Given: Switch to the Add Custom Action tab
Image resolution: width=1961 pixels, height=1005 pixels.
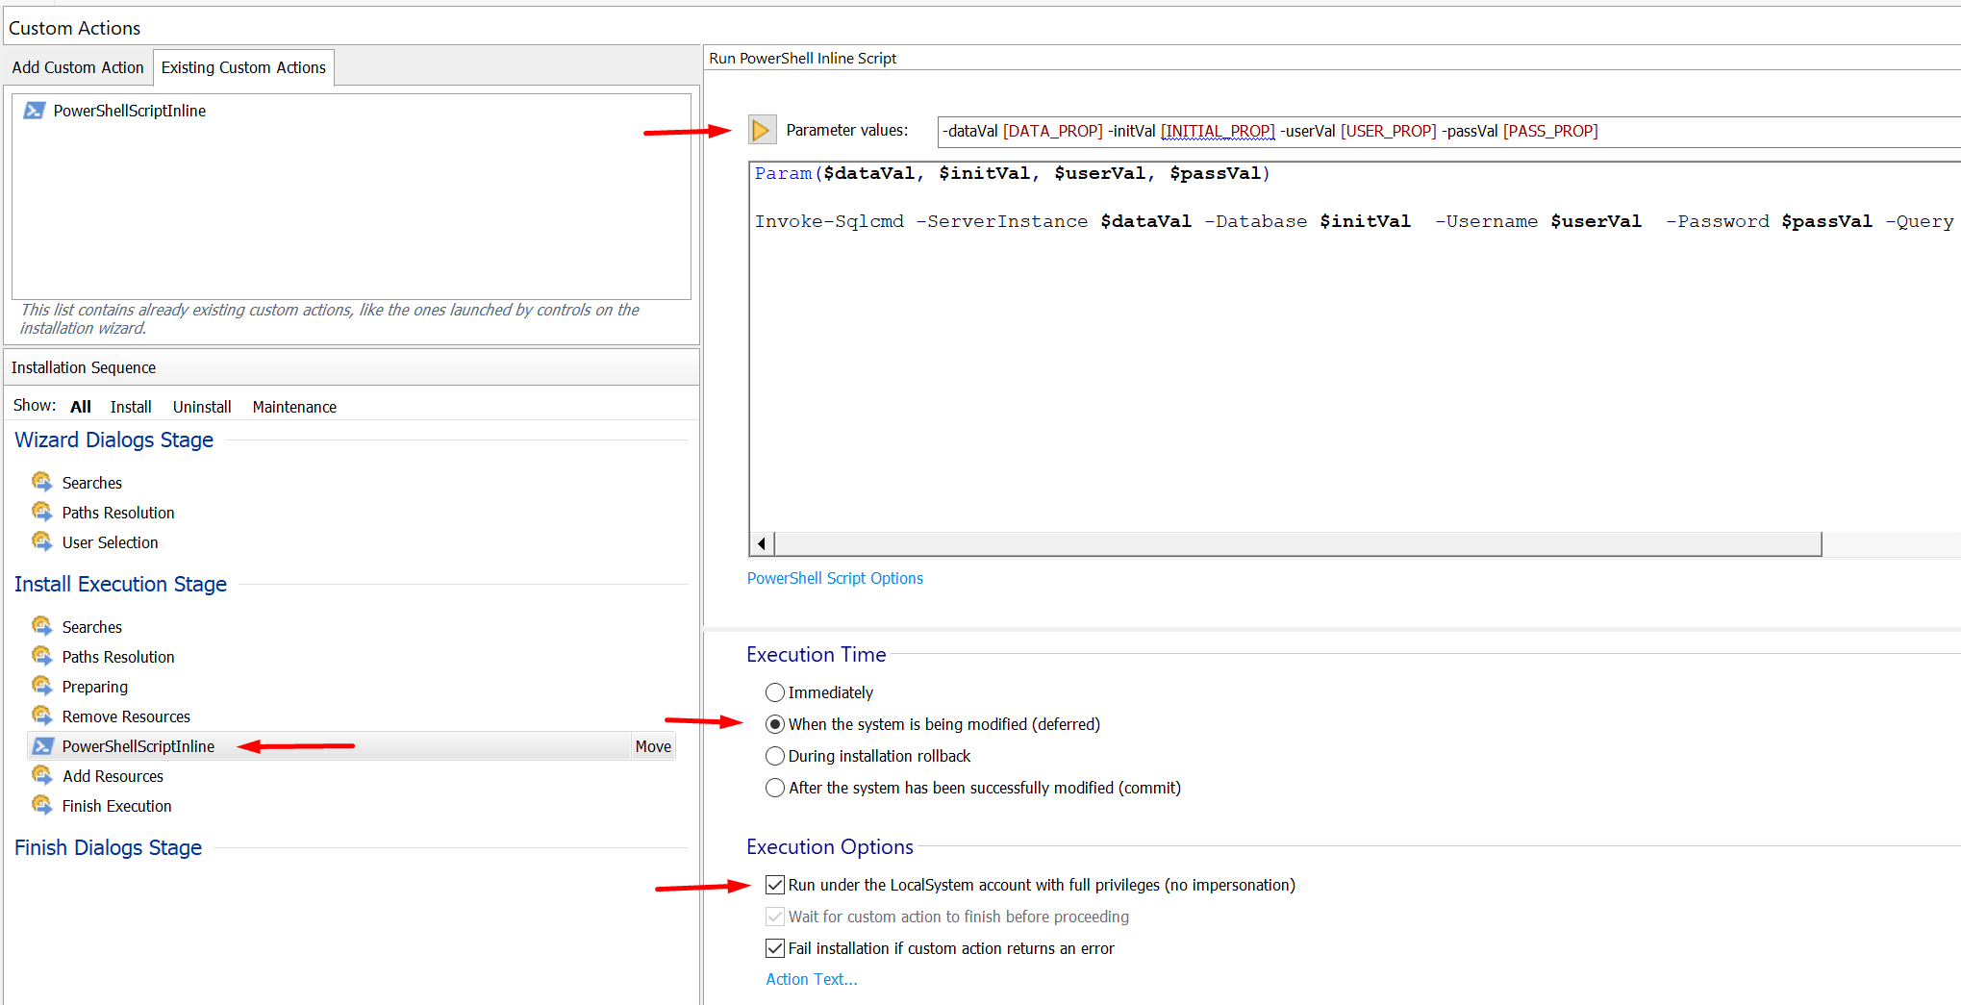Looking at the screenshot, I should click(78, 67).
